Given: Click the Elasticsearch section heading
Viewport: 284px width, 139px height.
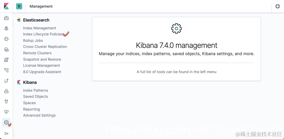Looking at the screenshot, I should pyautogui.click(x=36, y=20).
